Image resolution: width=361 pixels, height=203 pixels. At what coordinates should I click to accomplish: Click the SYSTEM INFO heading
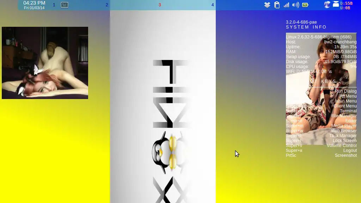(x=306, y=27)
